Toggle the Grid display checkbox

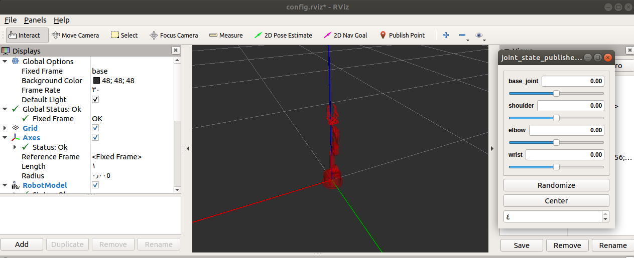click(x=95, y=128)
